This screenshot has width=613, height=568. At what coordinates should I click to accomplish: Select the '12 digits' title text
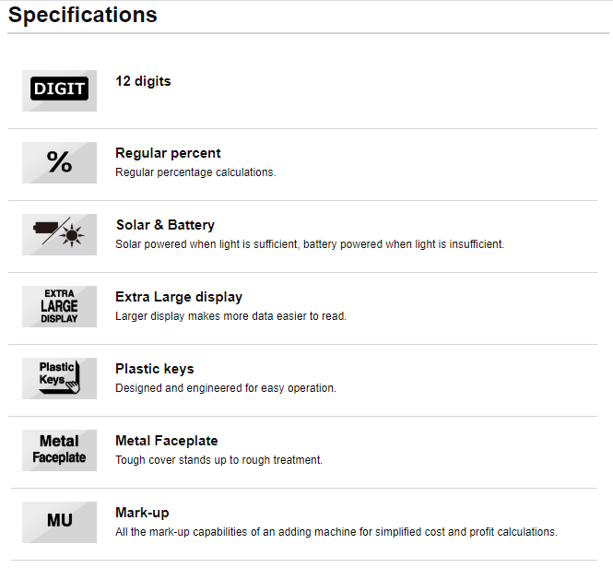pyautogui.click(x=143, y=81)
